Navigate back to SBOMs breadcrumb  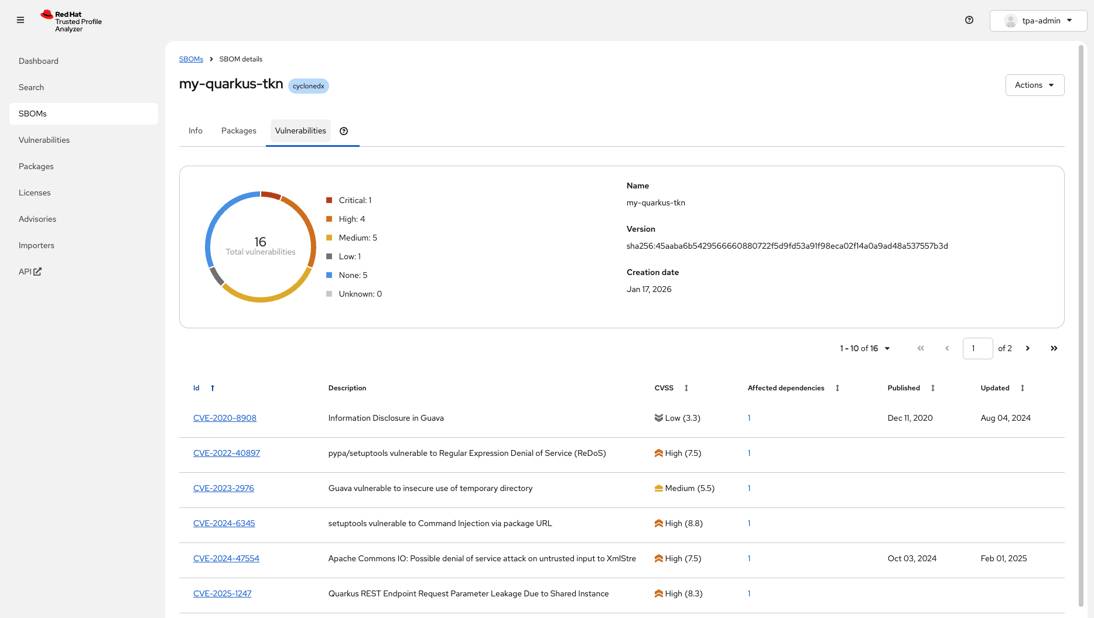point(191,59)
